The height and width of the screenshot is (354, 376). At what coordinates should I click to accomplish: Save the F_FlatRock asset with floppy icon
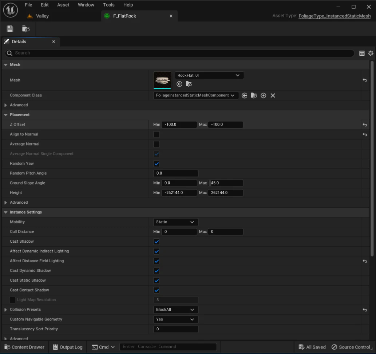click(10, 29)
